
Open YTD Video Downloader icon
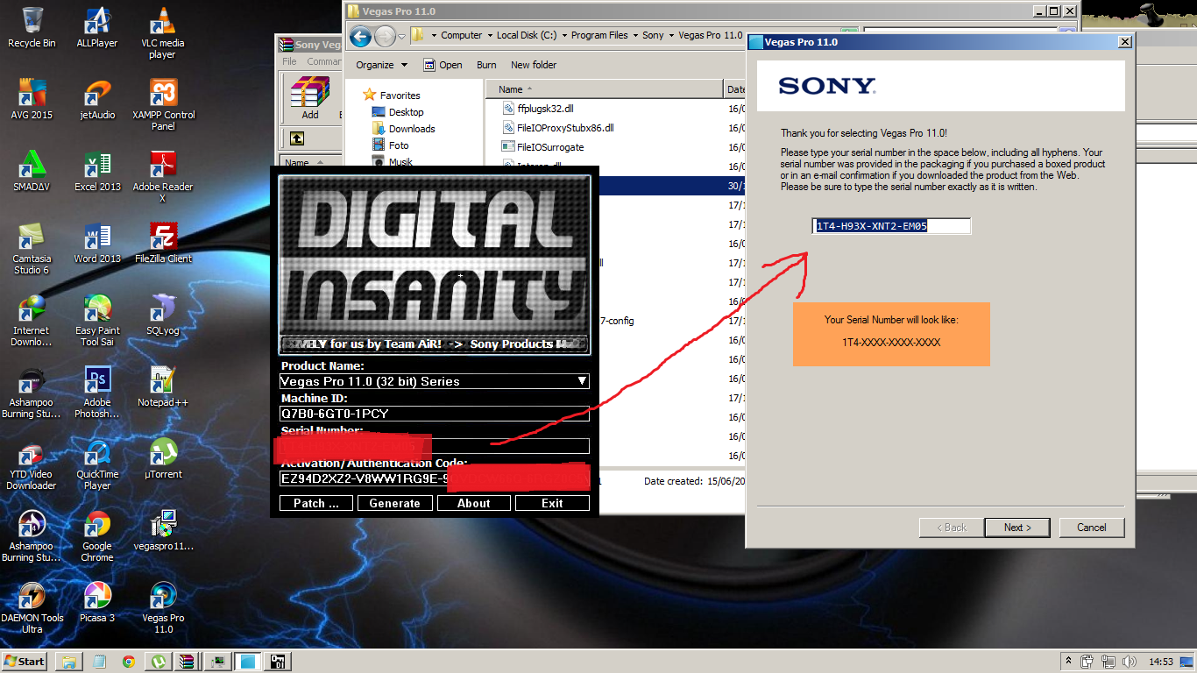(32, 464)
